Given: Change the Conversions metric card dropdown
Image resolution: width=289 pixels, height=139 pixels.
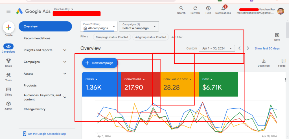Looking at the screenshot, I should (x=135, y=79).
